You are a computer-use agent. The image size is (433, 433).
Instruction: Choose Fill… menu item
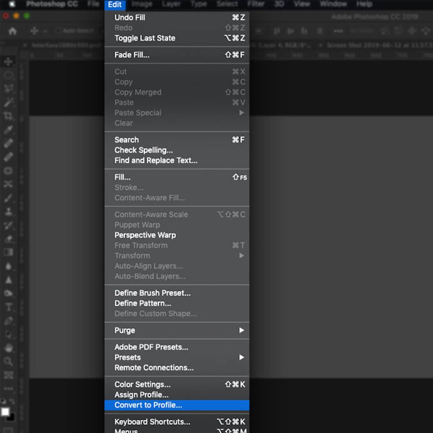pos(177,177)
